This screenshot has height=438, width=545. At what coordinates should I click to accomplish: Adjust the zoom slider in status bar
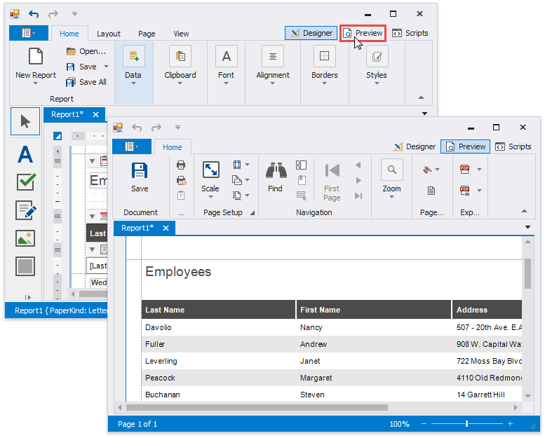pyautogui.click(x=466, y=424)
